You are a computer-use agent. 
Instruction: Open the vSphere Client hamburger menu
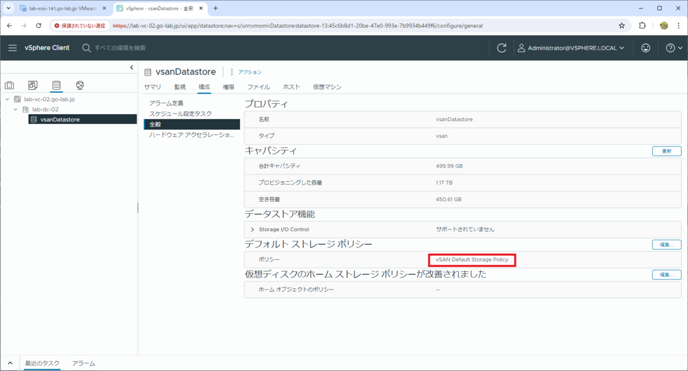13,48
